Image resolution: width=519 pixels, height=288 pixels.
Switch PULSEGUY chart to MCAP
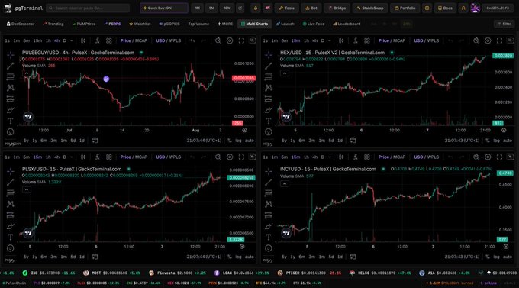click(141, 40)
